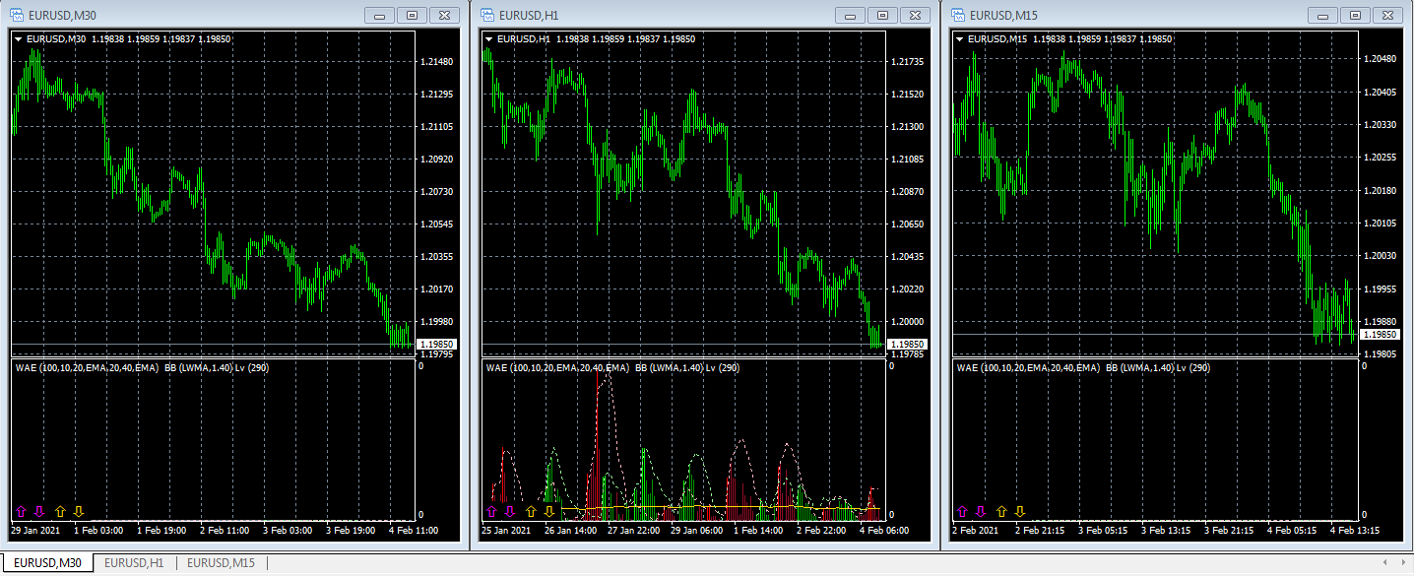Minimize the EURUSD,M15 chart window
This screenshot has height=576, width=1414.
click(x=1322, y=15)
